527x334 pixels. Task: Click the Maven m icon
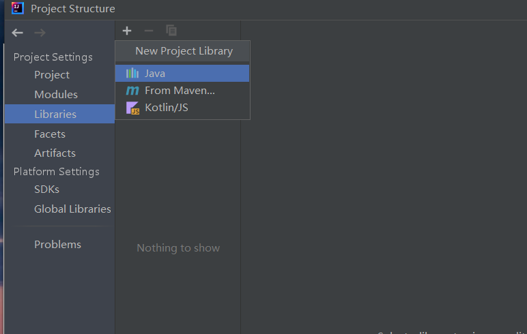[x=132, y=90]
